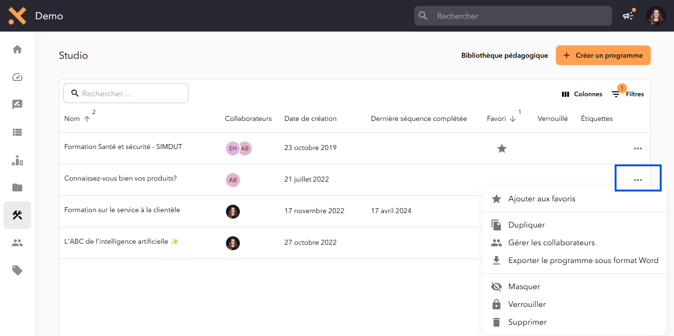Click the Studio page heading
Viewport: 674px width, 336px height.
[x=73, y=55]
